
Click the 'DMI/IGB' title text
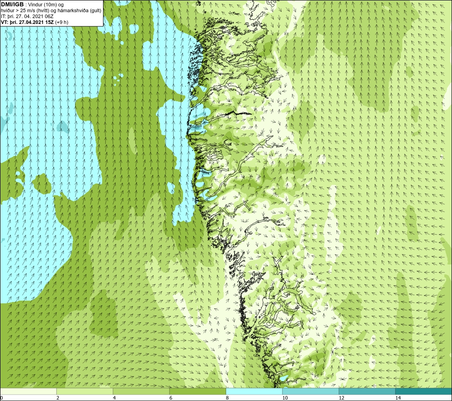pos(12,5)
